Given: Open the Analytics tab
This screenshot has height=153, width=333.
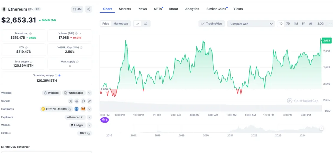Looking at the screenshot, I should point(192,9).
